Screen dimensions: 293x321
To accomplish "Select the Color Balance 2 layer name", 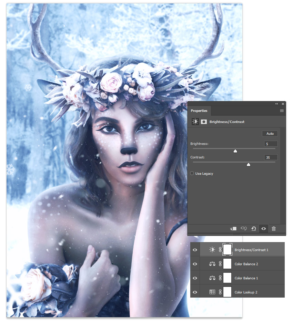I will point(246,264).
